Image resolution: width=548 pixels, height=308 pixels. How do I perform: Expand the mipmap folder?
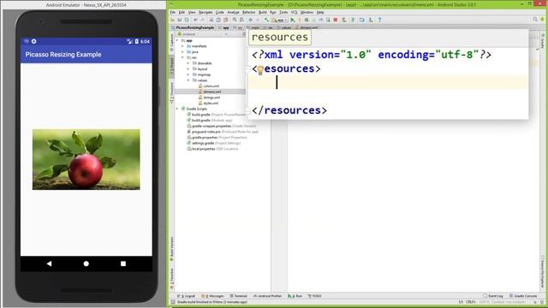click(188, 74)
